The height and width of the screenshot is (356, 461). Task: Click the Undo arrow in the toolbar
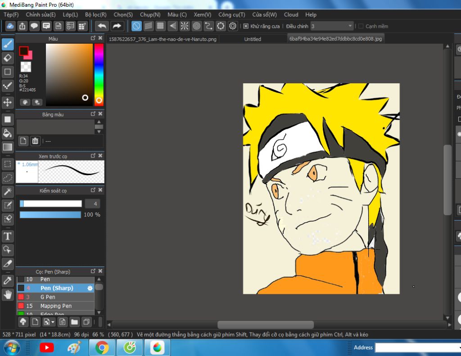pos(102,26)
